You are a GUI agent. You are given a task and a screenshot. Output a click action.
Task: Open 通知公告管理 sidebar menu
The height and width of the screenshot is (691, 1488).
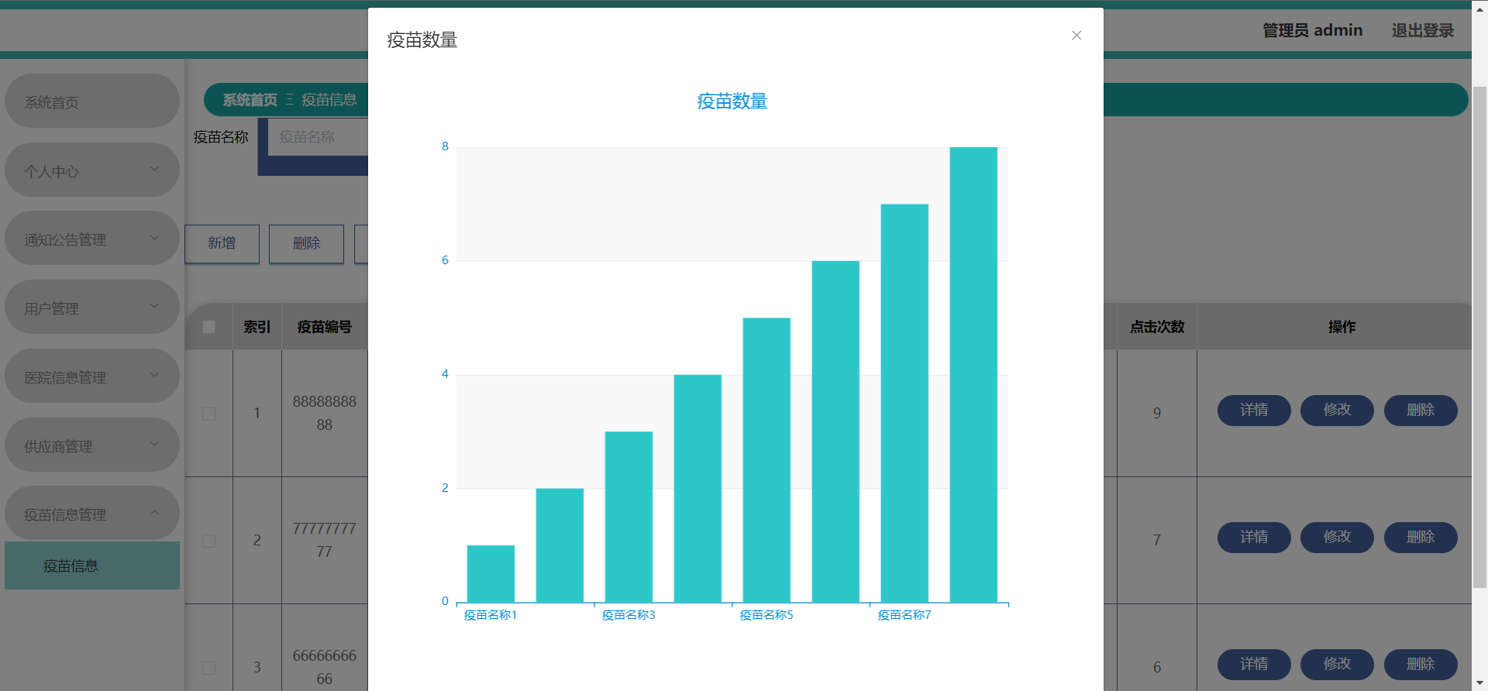(x=92, y=239)
